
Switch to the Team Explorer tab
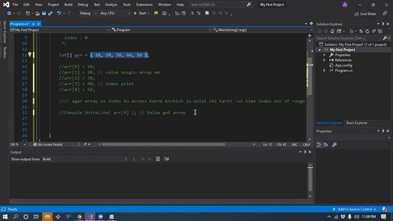[x=357, y=123]
